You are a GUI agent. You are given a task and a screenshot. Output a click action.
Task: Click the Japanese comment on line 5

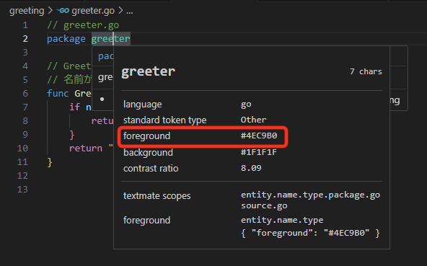click(x=69, y=80)
